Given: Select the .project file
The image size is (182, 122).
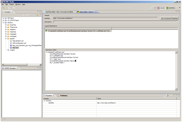Looking at the screenshot, I should (x=12, y=50).
